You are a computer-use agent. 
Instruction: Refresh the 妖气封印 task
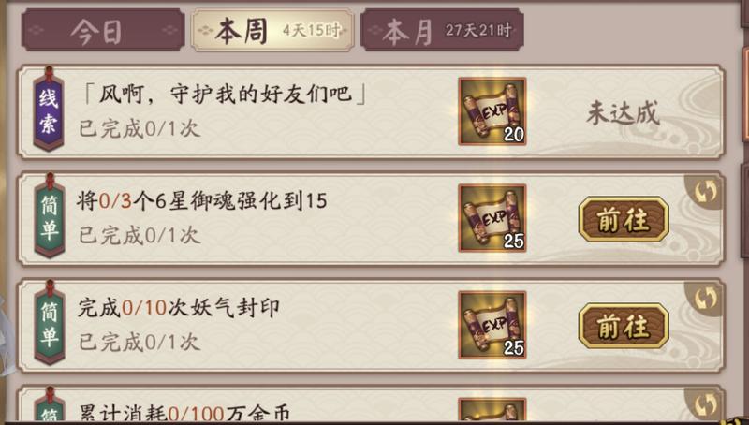[x=705, y=299]
